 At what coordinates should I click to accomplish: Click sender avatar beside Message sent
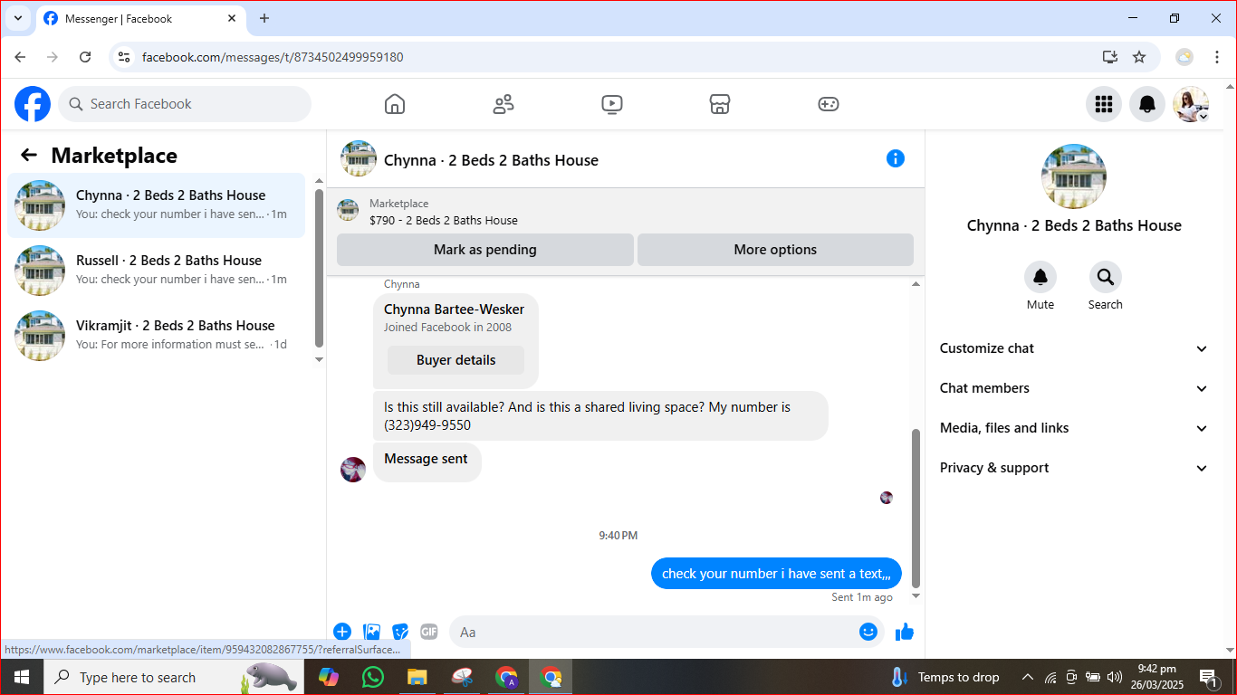353,470
